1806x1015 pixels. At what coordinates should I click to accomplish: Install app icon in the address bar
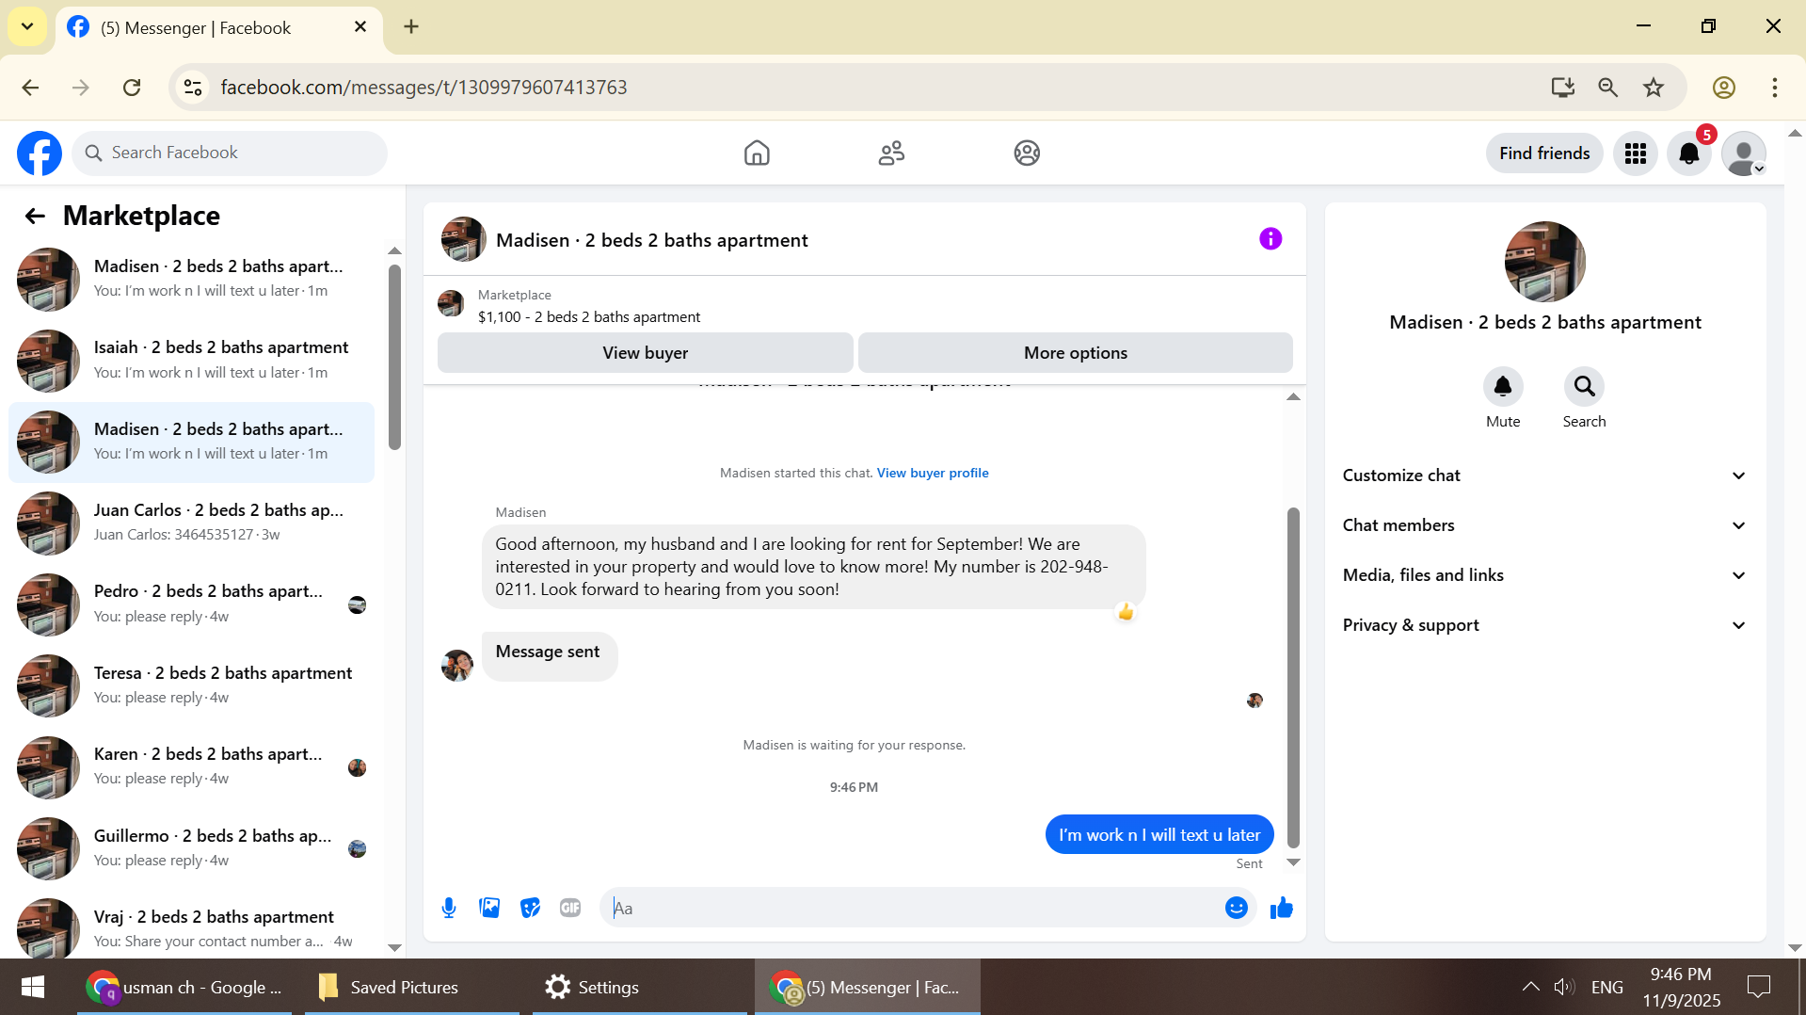click(1563, 88)
